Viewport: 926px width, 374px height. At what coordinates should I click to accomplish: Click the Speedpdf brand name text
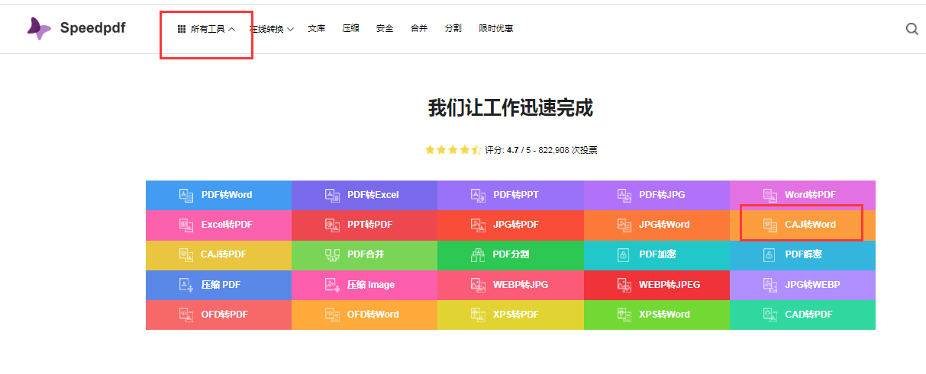[92, 29]
